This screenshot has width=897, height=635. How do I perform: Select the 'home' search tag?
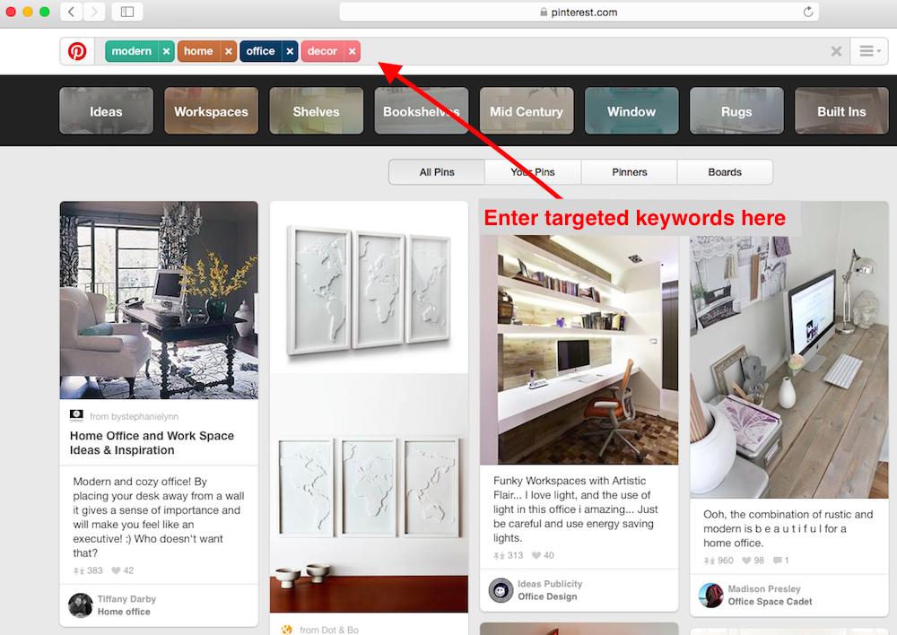(199, 51)
